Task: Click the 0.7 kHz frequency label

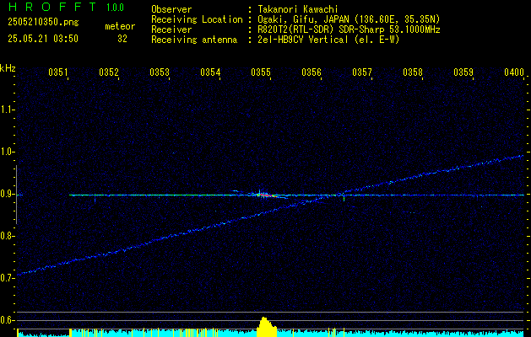Action: (x=7, y=278)
